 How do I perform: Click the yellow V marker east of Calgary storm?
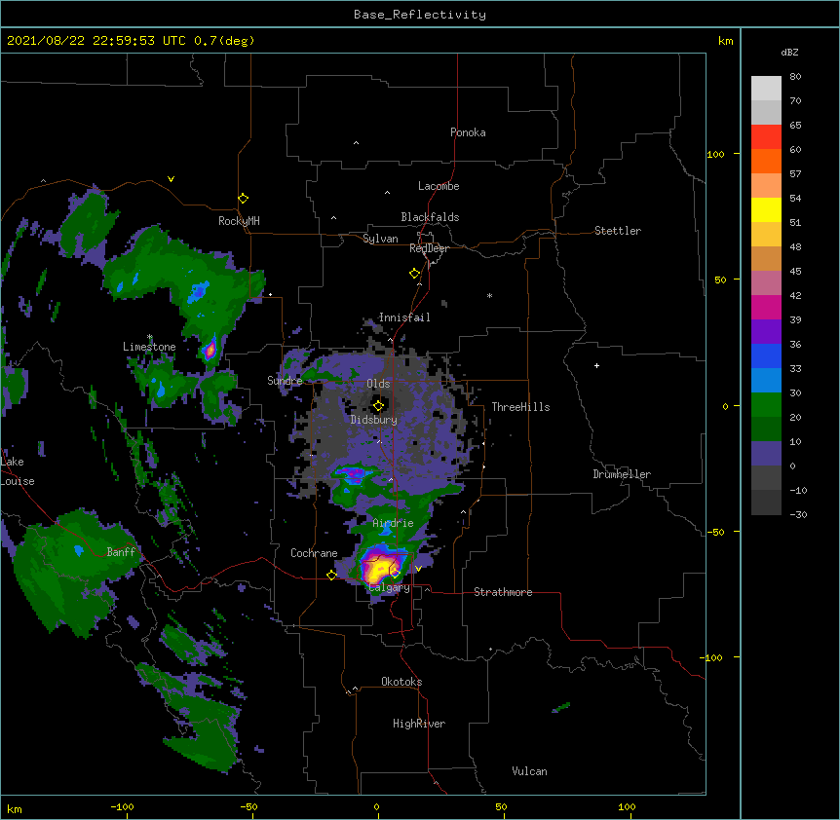418,569
